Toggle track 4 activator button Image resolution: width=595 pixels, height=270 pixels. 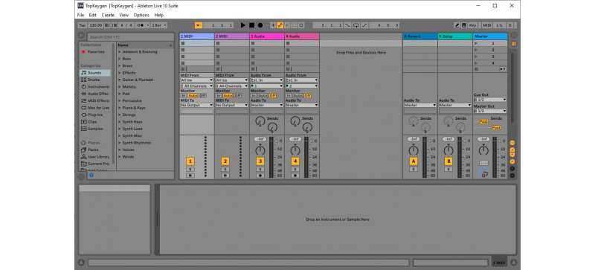point(295,161)
